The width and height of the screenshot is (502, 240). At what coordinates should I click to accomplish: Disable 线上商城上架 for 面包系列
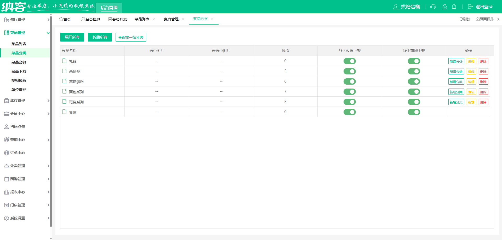click(414, 92)
